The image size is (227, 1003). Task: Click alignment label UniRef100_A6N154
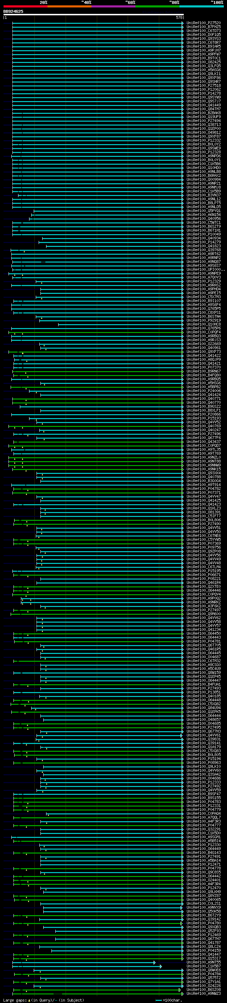(204, 215)
